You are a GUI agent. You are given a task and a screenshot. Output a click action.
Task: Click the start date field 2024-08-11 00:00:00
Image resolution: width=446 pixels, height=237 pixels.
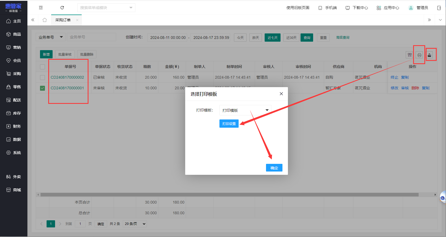[x=168, y=38]
